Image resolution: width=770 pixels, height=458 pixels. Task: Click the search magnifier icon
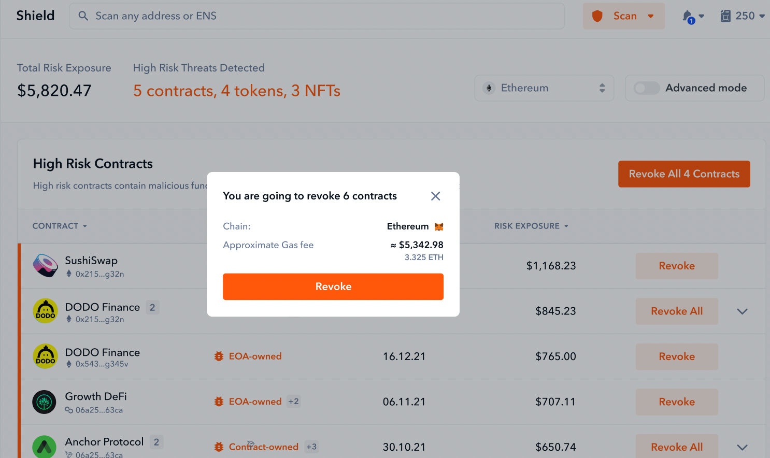[83, 16]
